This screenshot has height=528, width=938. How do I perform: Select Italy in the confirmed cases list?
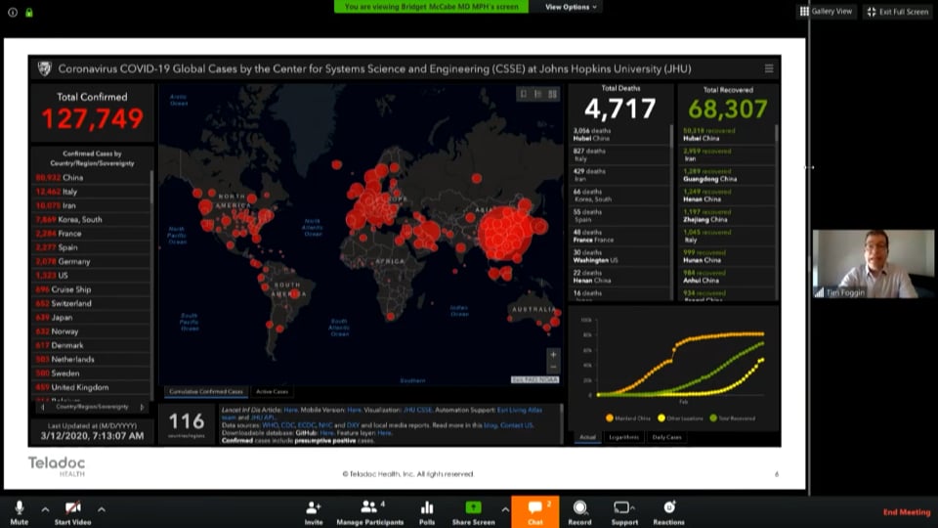coord(91,192)
